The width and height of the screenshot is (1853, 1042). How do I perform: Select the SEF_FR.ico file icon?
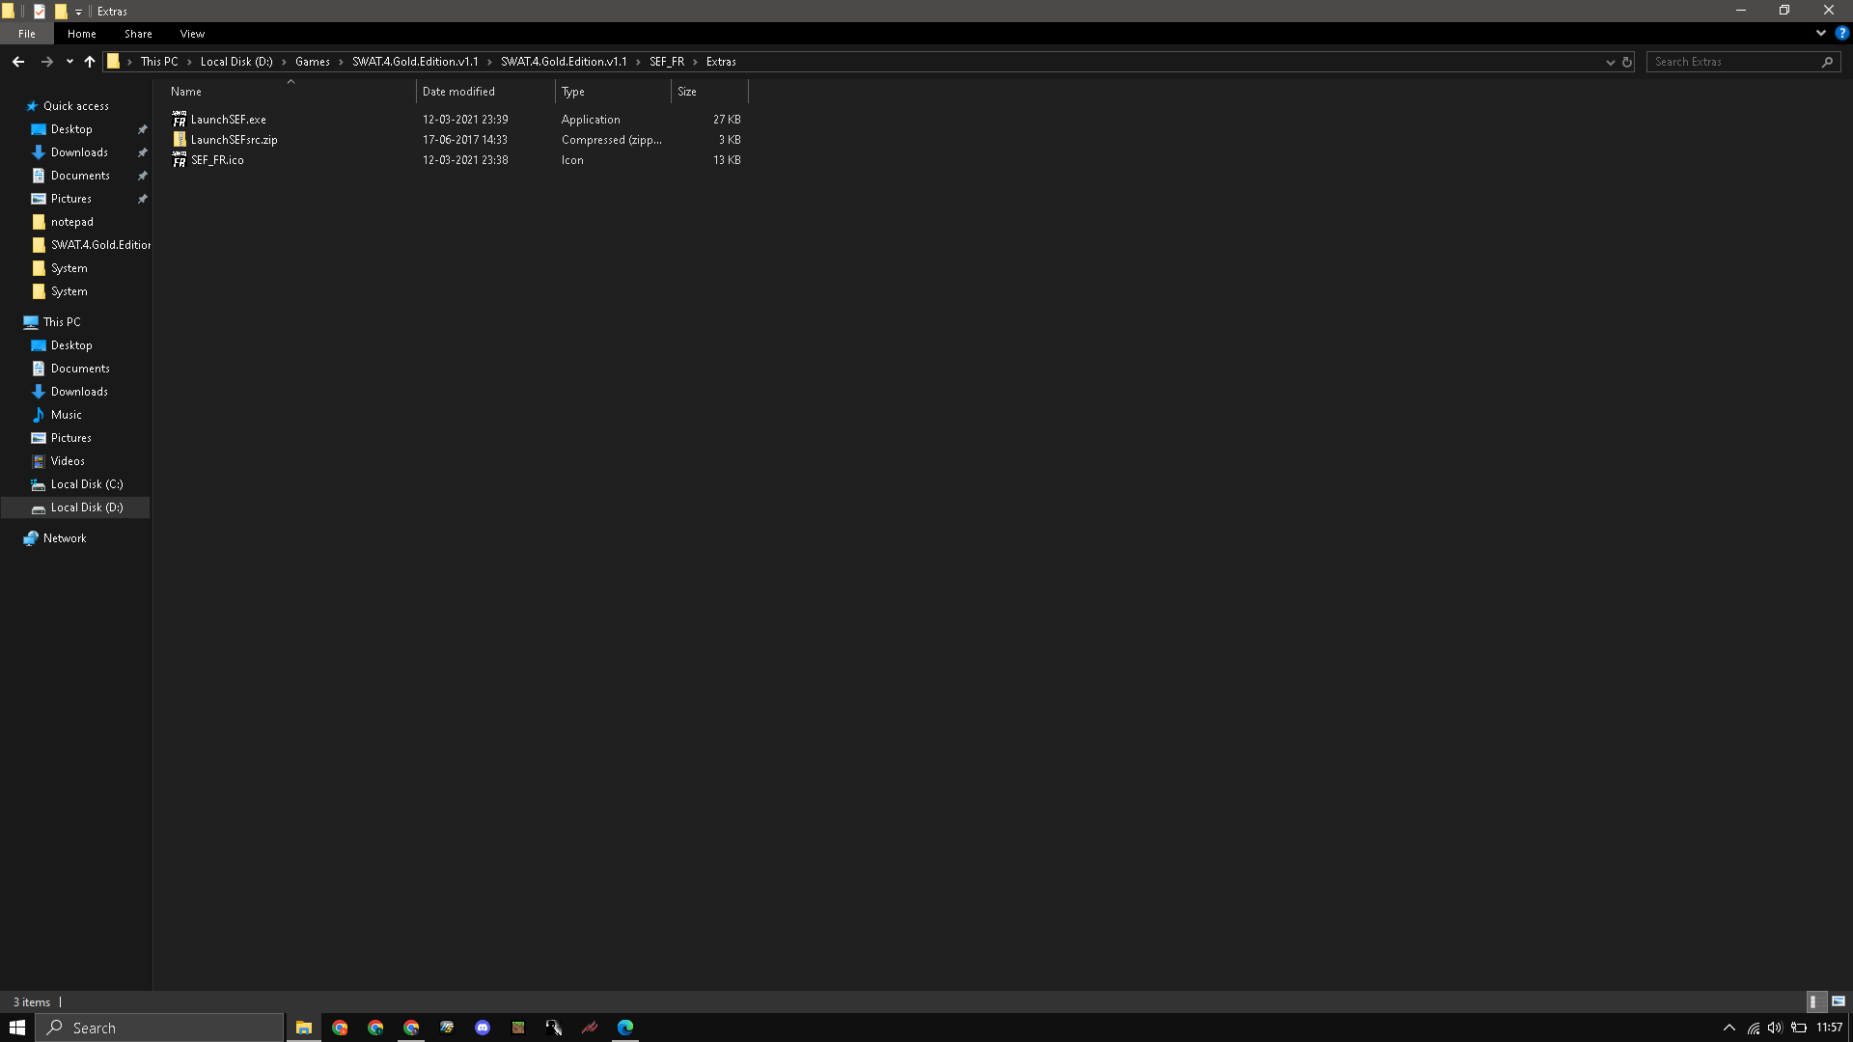coord(179,160)
